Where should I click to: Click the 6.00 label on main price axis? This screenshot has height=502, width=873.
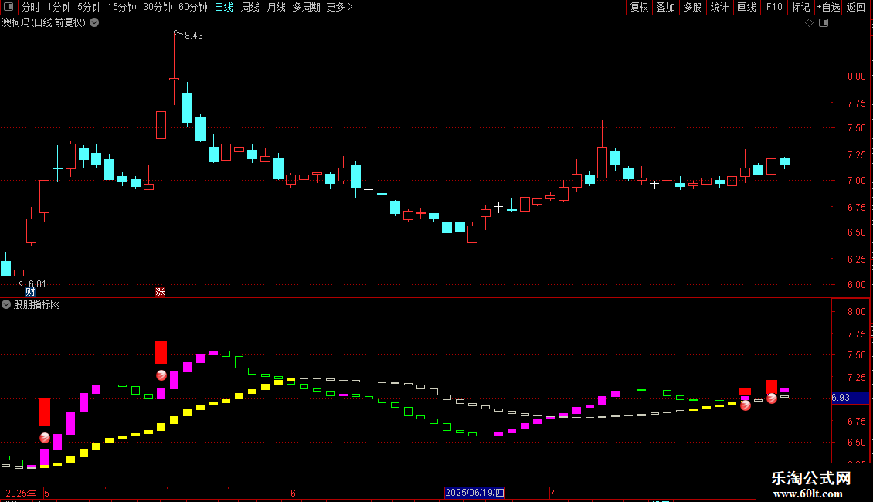click(x=856, y=284)
